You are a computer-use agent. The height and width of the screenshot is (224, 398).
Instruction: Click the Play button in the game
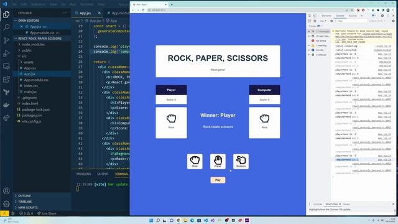[x=218, y=180]
